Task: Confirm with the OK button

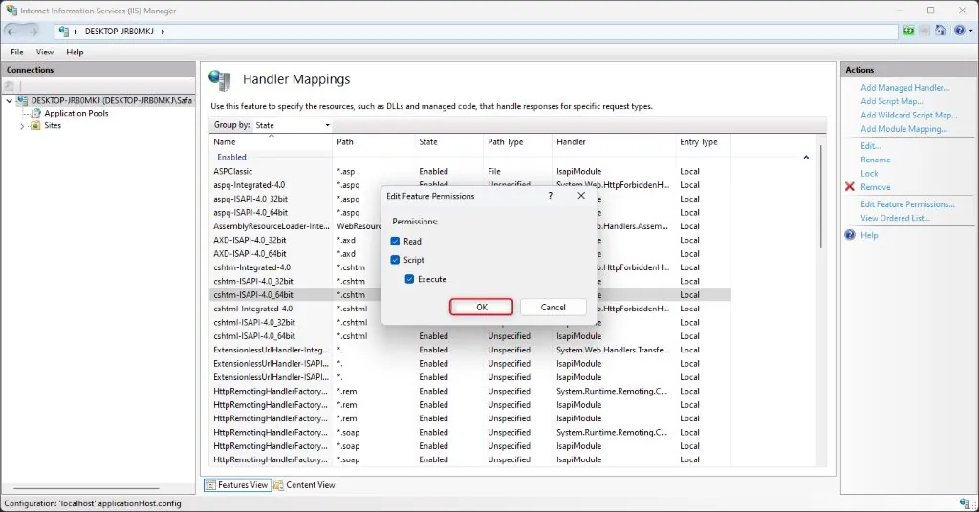Action: coord(482,307)
